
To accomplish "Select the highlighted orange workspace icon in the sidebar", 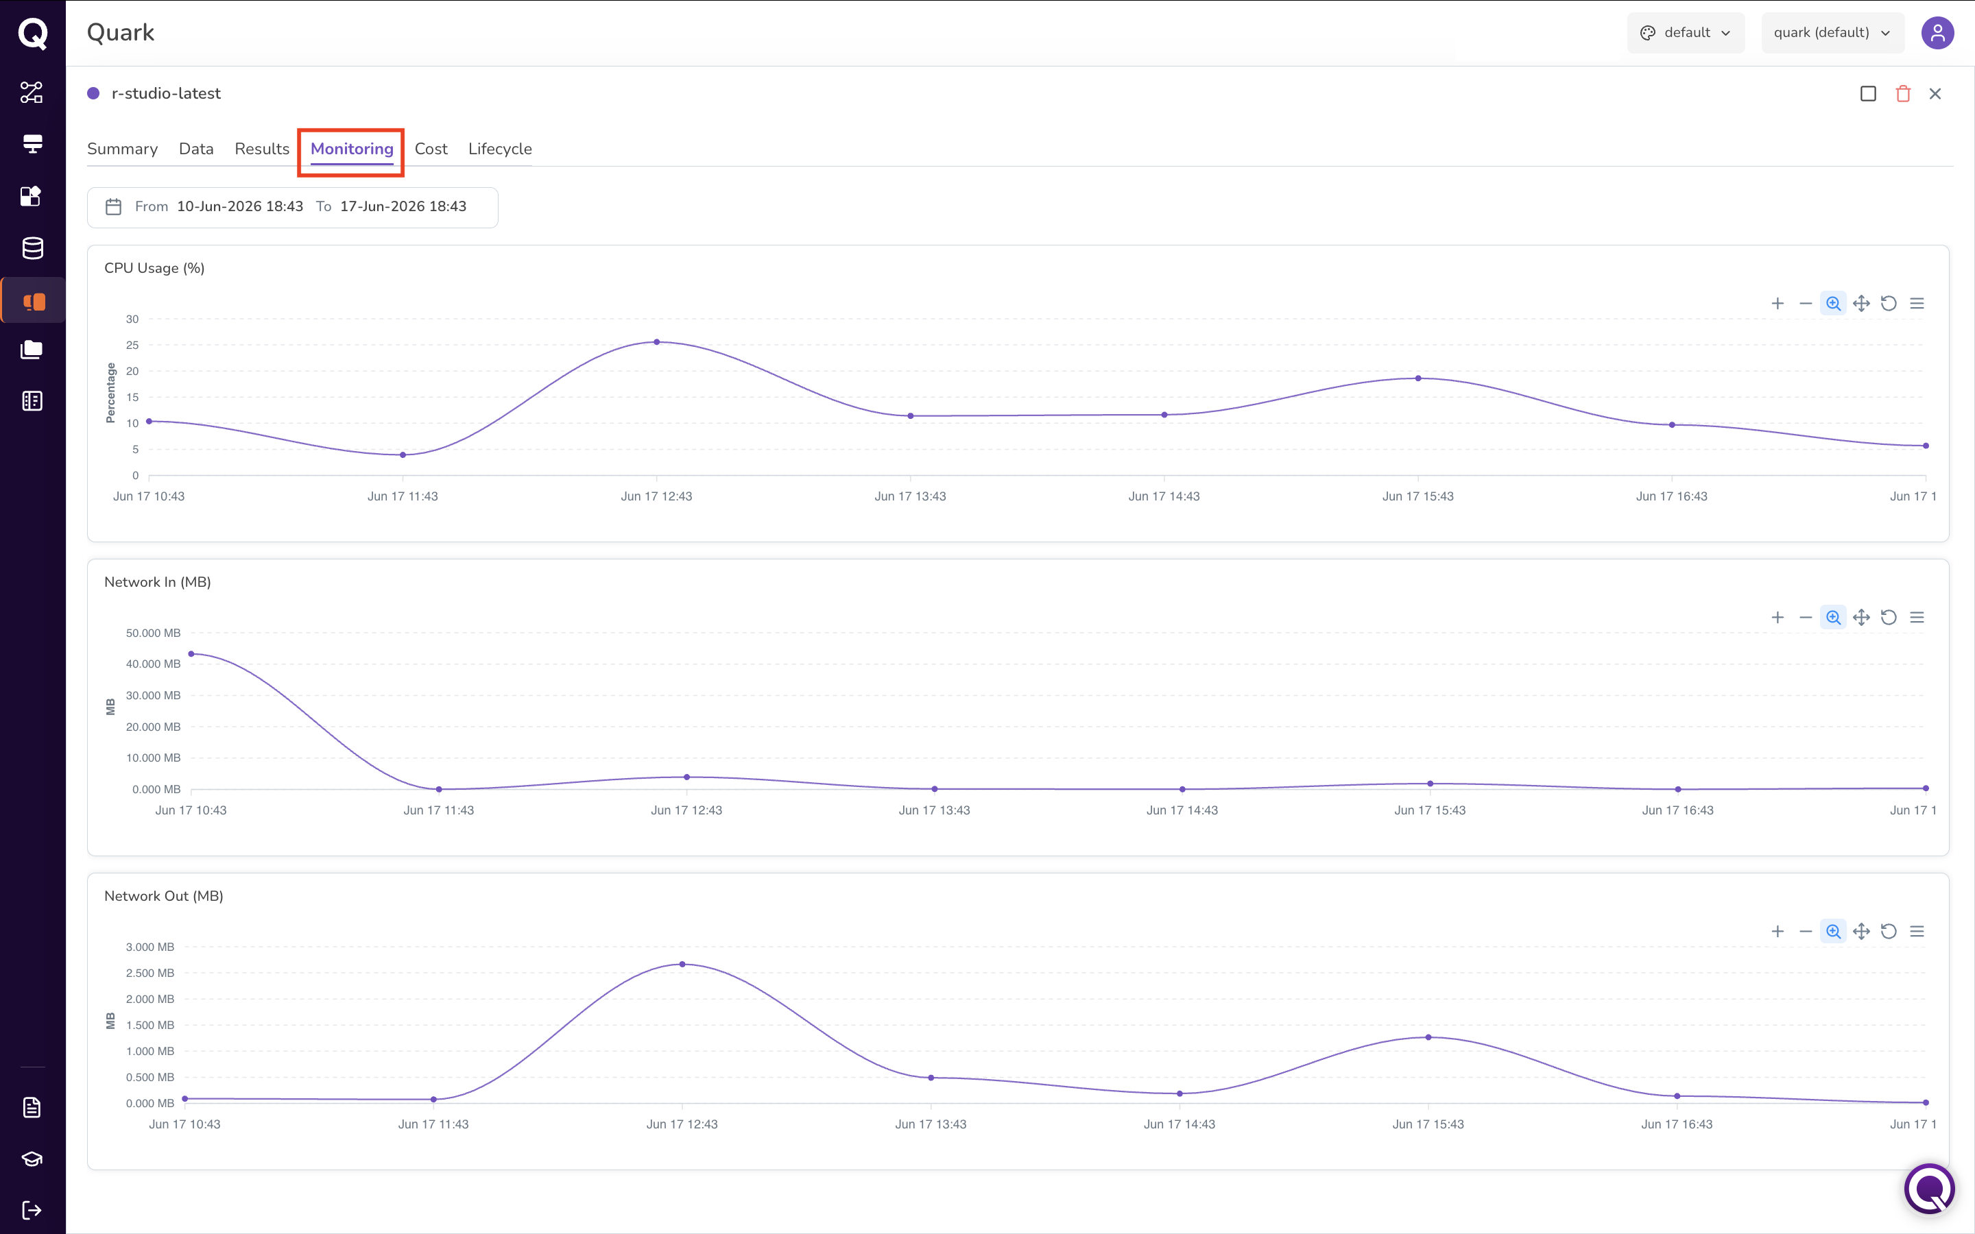I will [x=34, y=301].
